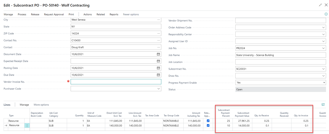The width and height of the screenshot is (329, 134).
Task: Open the Process menu
Action: [22, 14]
